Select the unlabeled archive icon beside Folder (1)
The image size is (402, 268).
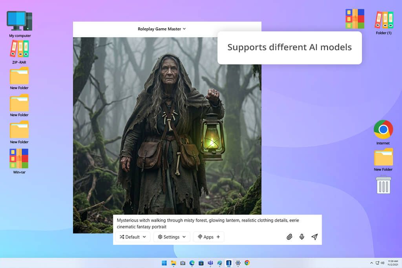355,19
